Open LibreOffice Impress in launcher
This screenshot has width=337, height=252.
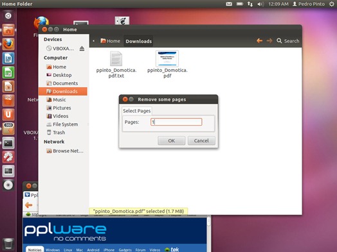pos(8,87)
